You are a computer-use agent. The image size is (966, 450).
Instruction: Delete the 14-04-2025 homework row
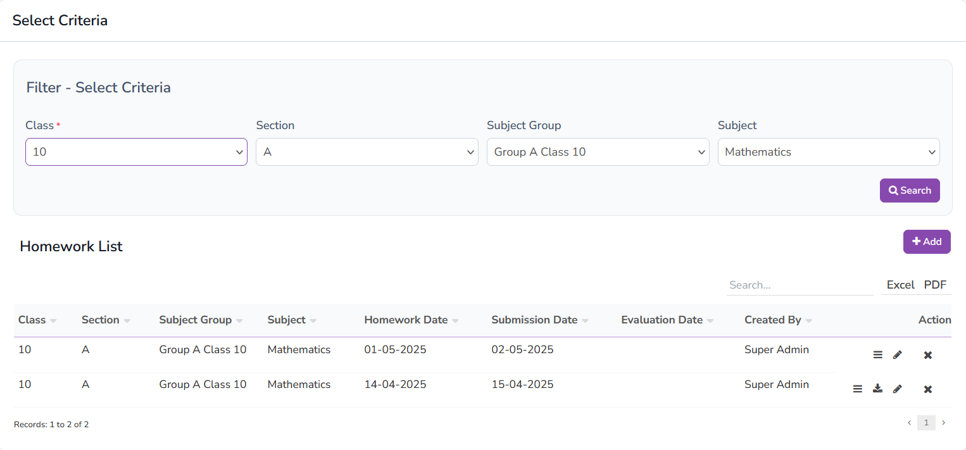[x=927, y=389]
